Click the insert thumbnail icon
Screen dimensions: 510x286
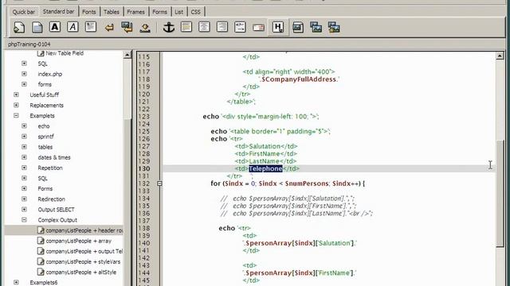316,27
